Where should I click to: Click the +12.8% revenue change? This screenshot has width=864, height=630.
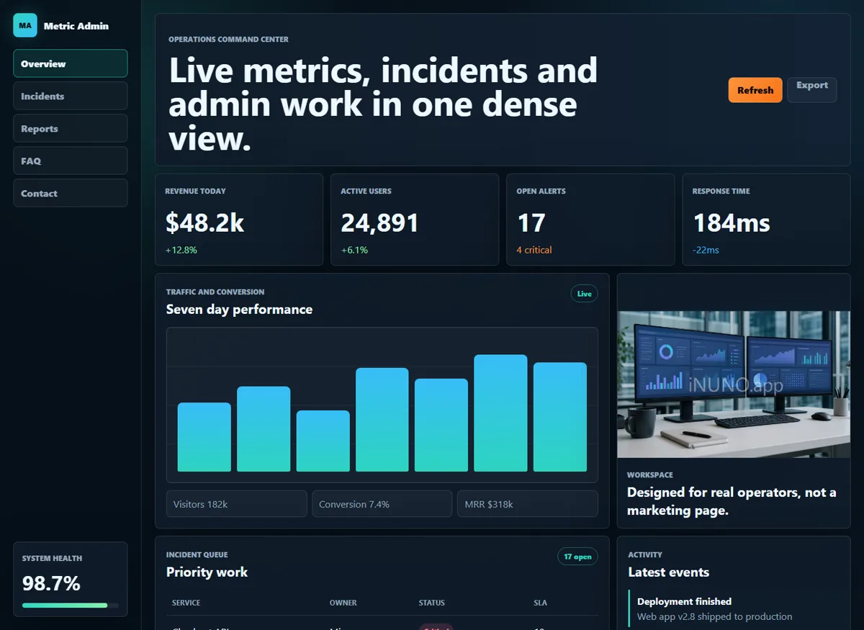coord(181,250)
